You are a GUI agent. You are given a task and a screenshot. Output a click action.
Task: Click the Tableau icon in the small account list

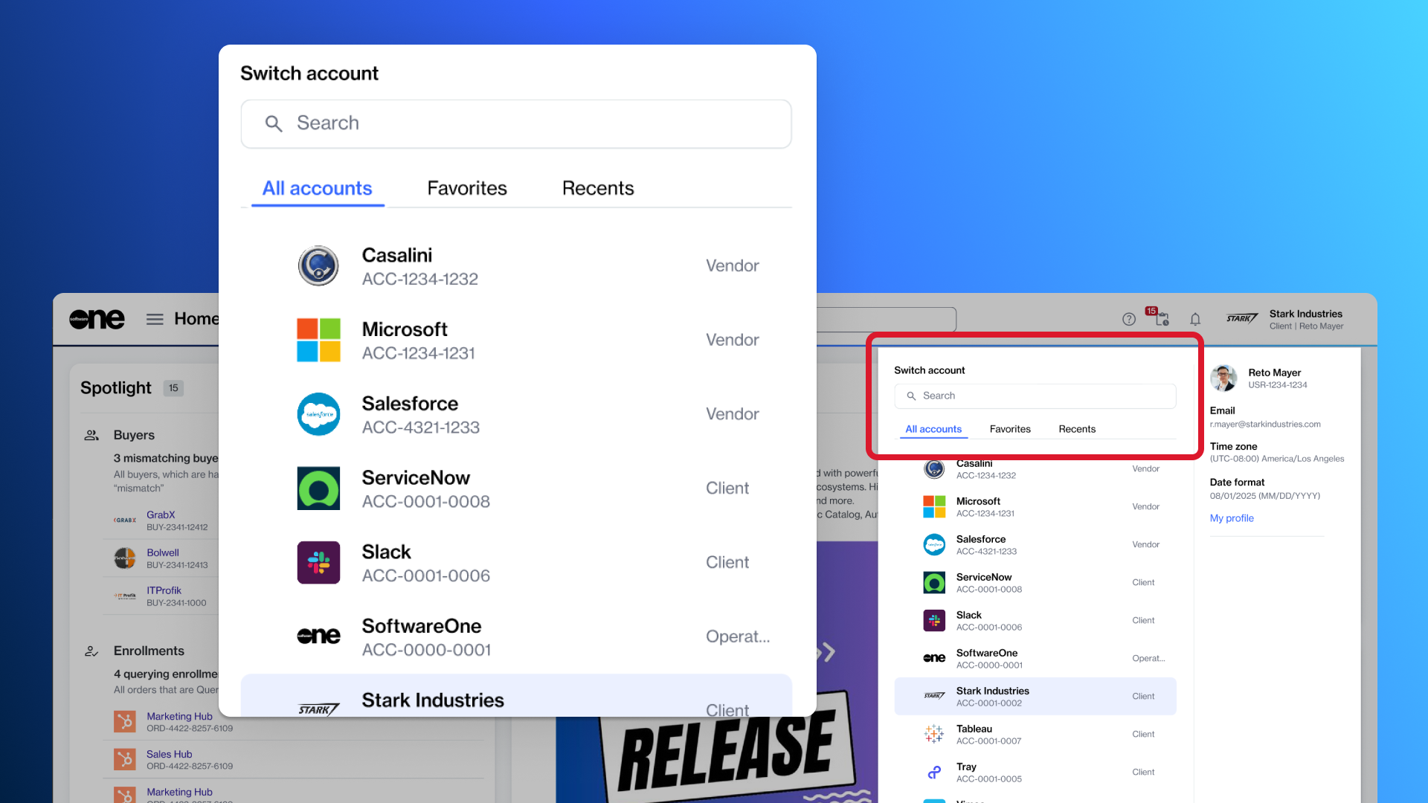coord(934,734)
